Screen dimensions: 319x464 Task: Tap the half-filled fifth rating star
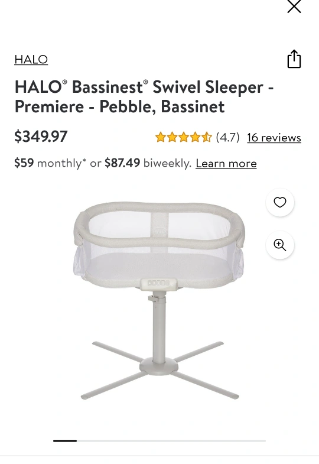point(207,137)
